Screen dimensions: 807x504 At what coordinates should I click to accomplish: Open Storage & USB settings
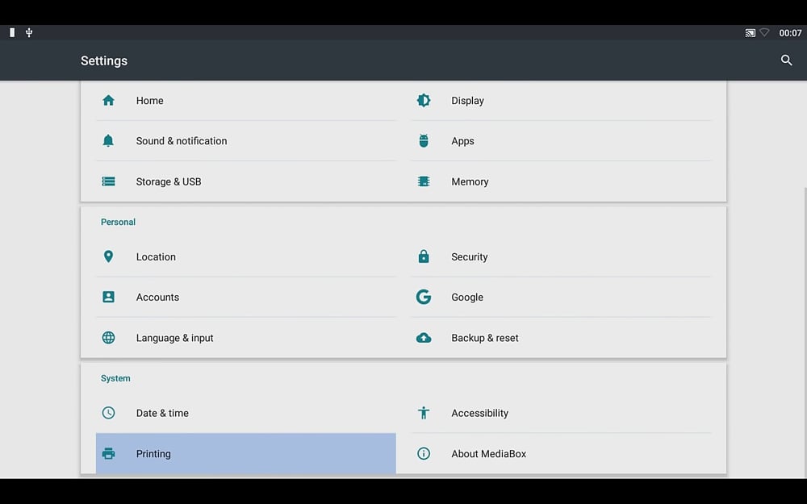(246, 181)
